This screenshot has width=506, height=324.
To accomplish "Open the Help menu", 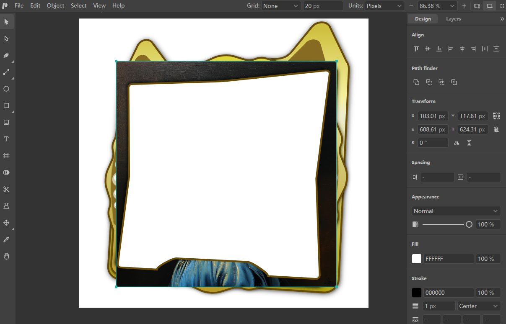I will tap(119, 6).
